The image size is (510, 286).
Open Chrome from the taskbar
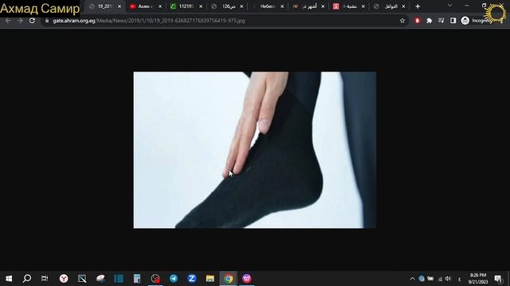tap(229, 279)
